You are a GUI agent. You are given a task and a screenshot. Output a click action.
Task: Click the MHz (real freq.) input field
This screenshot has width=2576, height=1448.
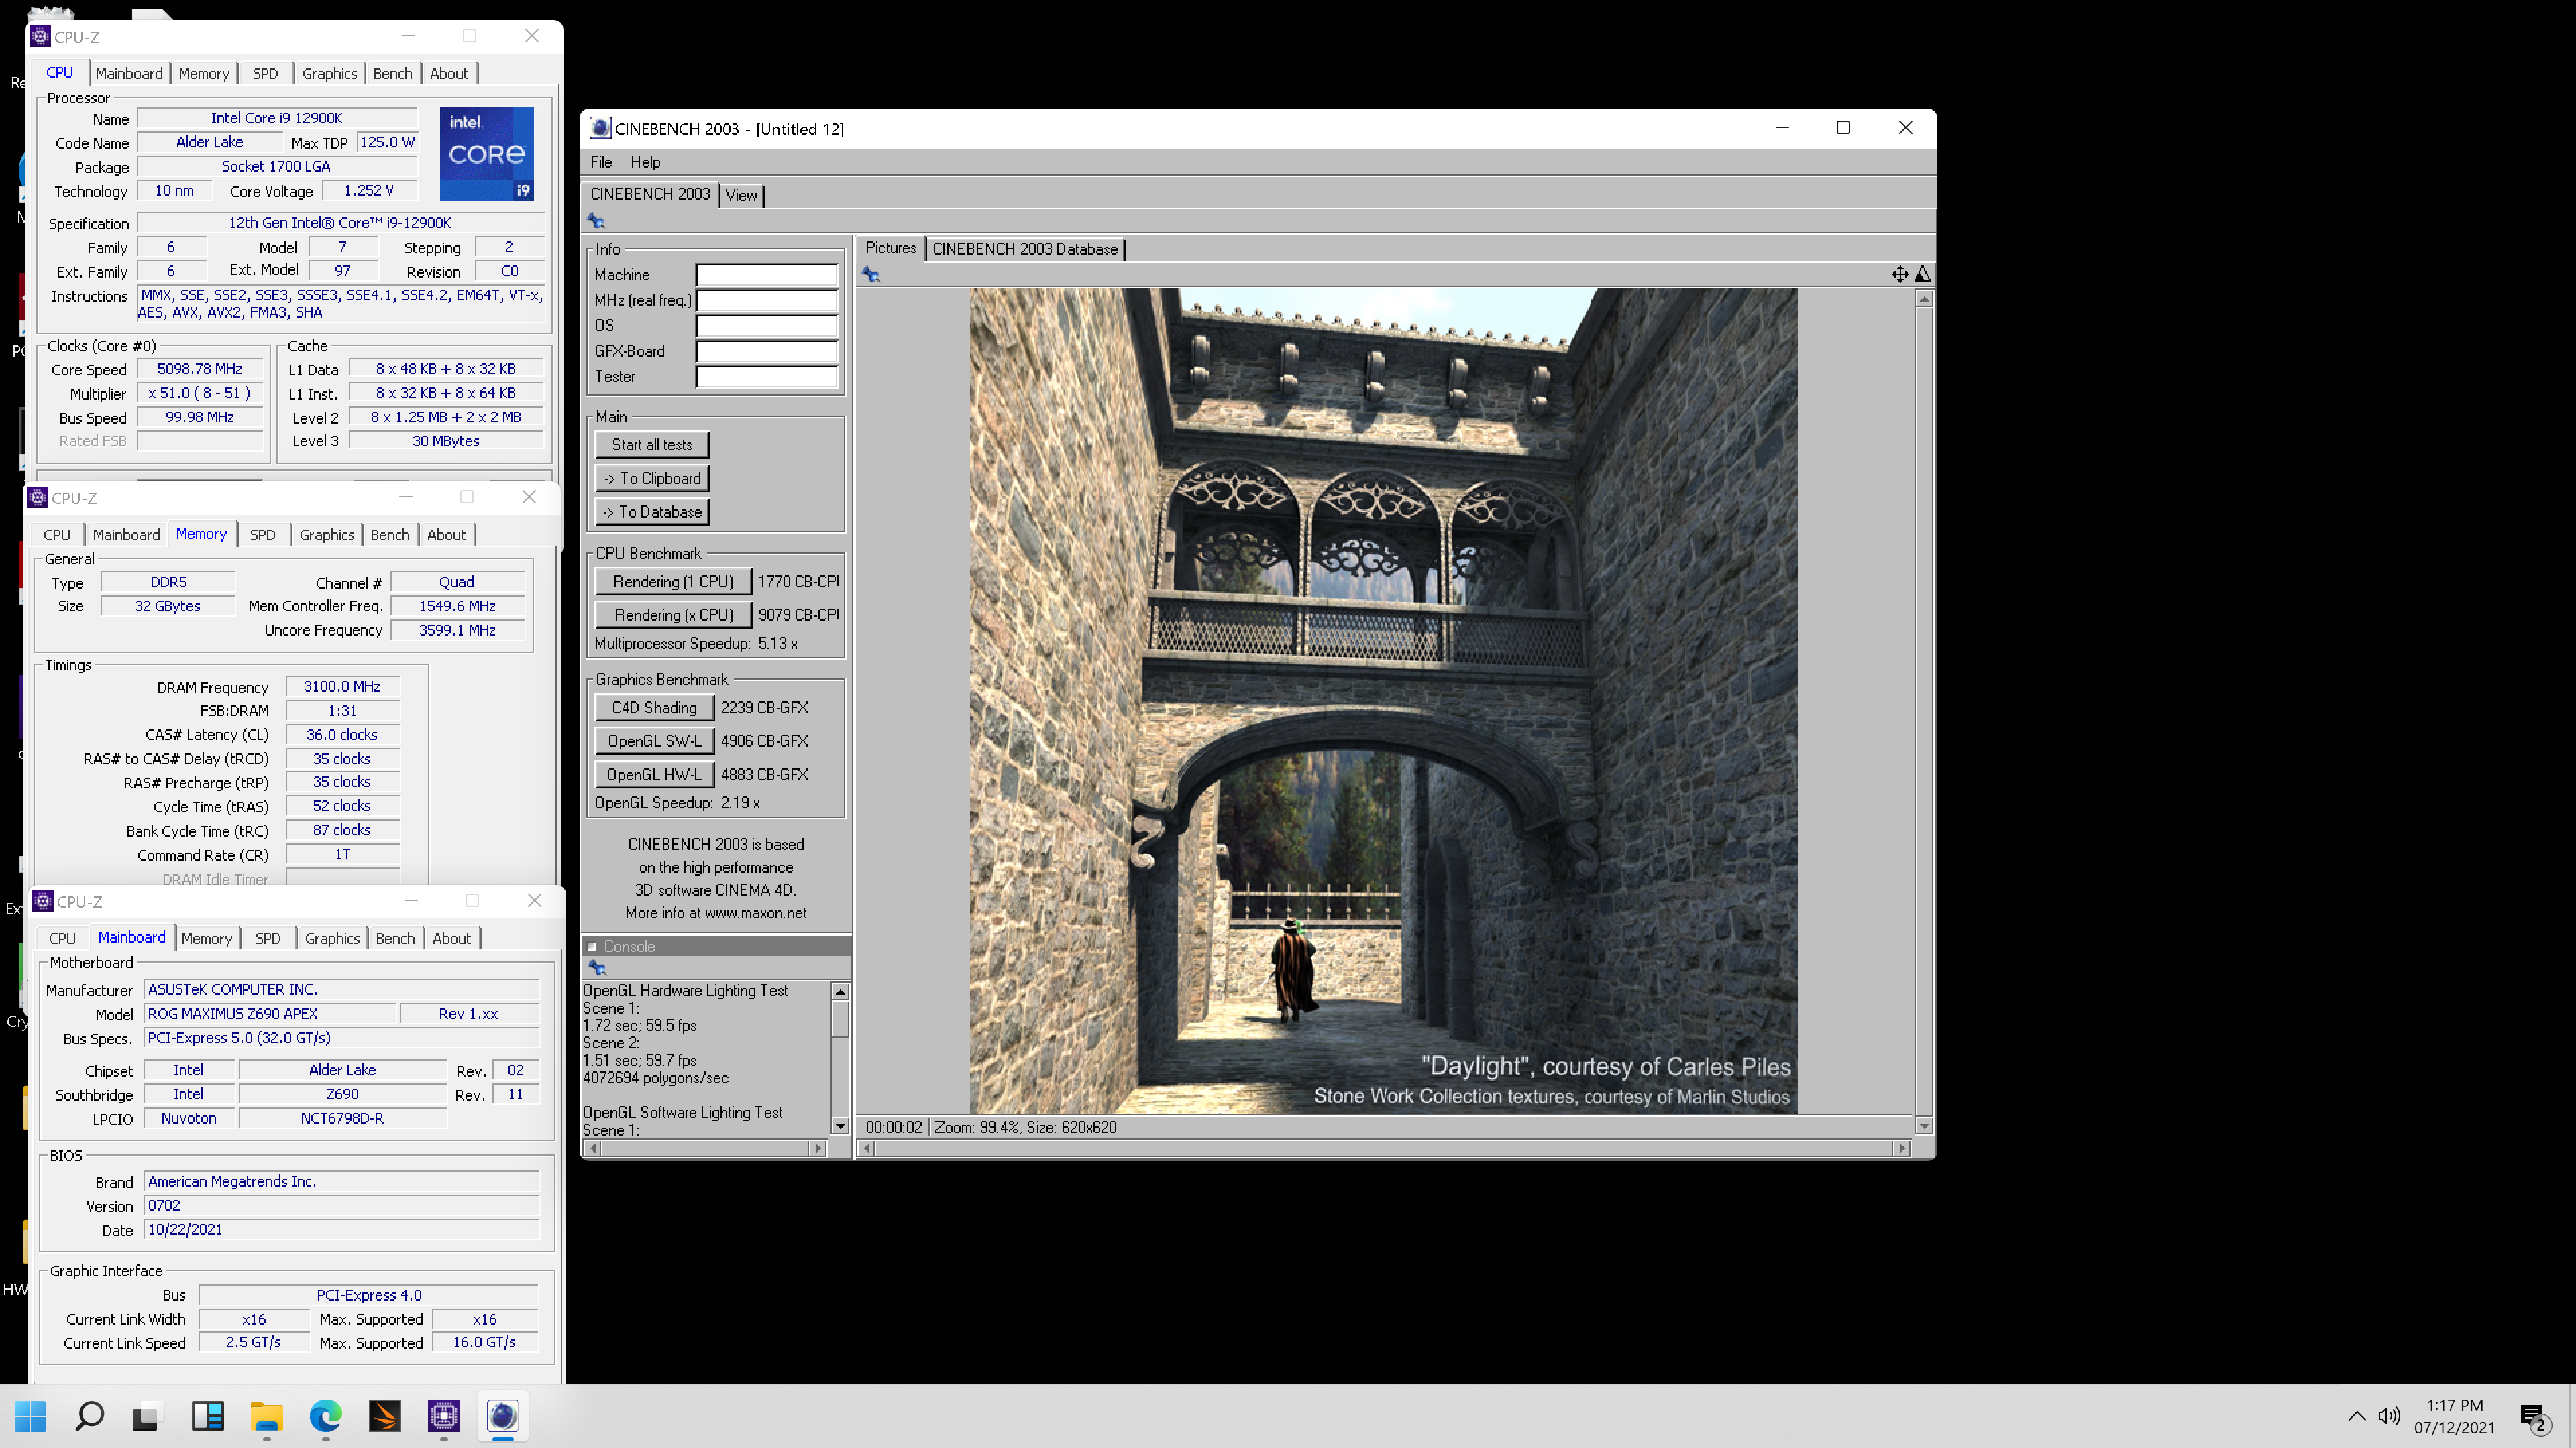pyautogui.click(x=766, y=300)
